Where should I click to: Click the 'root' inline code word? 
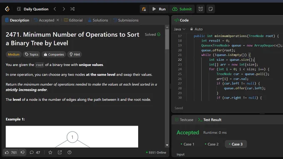tap(40, 65)
